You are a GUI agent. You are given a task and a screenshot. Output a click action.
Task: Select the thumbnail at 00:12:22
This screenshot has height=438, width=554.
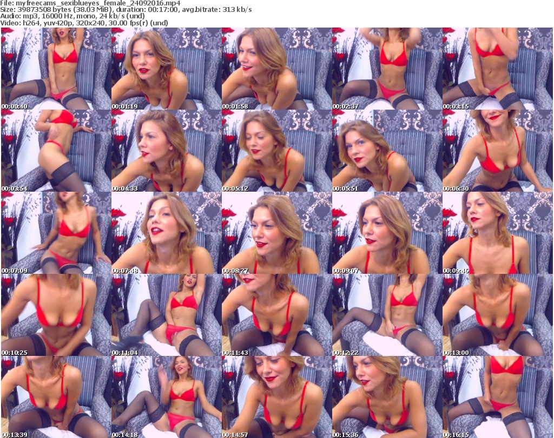coord(387,315)
